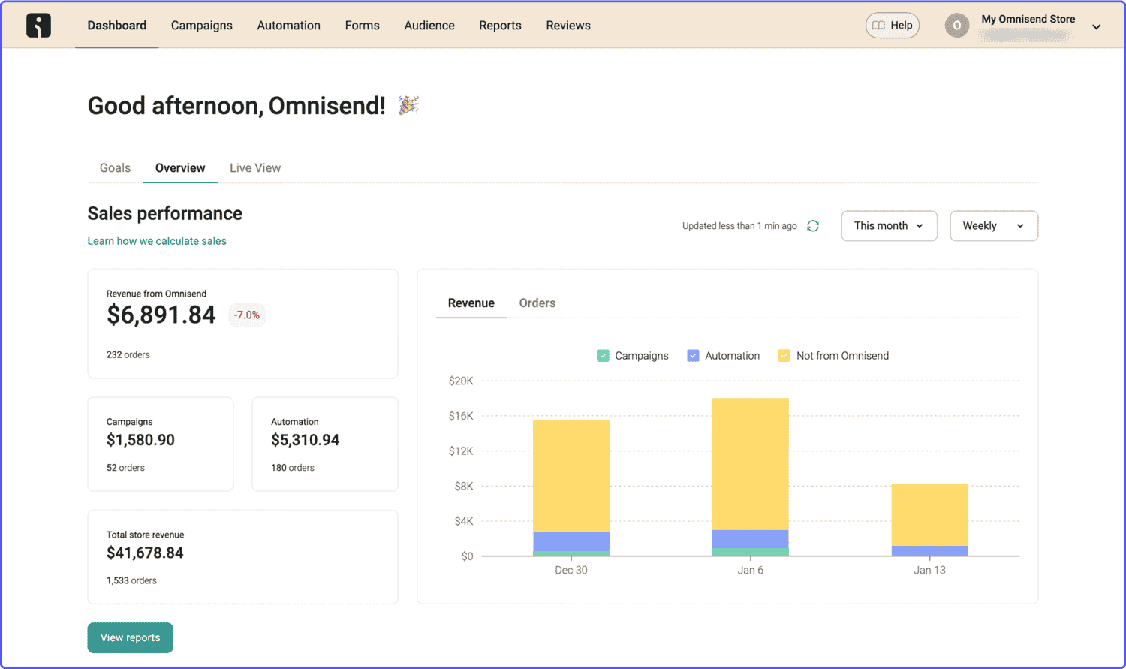Uncheck the Not from Omnisend legend checkbox
This screenshot has width=1126, height=669.
click(784, 356)
